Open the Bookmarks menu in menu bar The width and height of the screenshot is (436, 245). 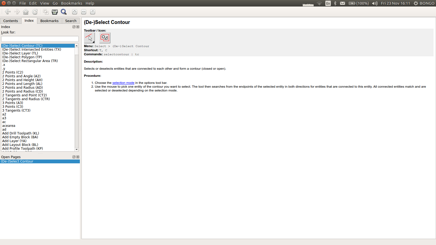[72, 3]
